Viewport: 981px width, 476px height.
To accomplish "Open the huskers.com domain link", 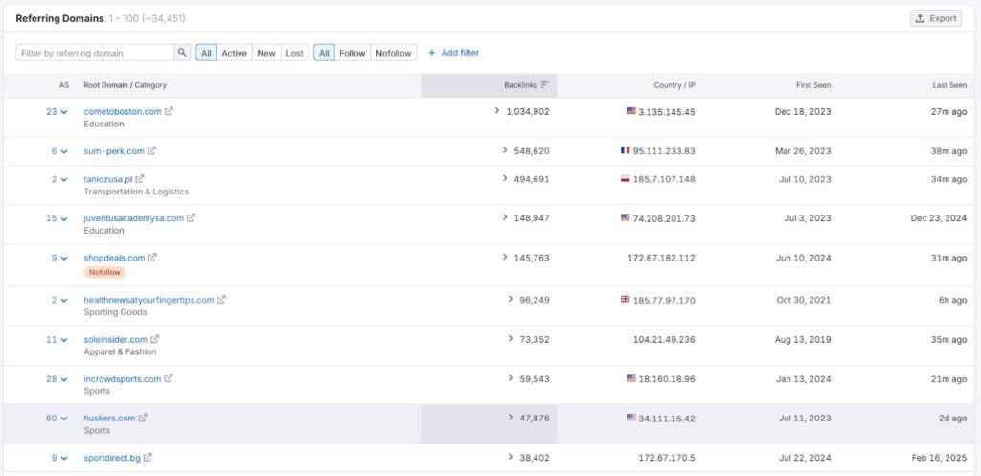I will pyautogui.click(x=109, y=418).
